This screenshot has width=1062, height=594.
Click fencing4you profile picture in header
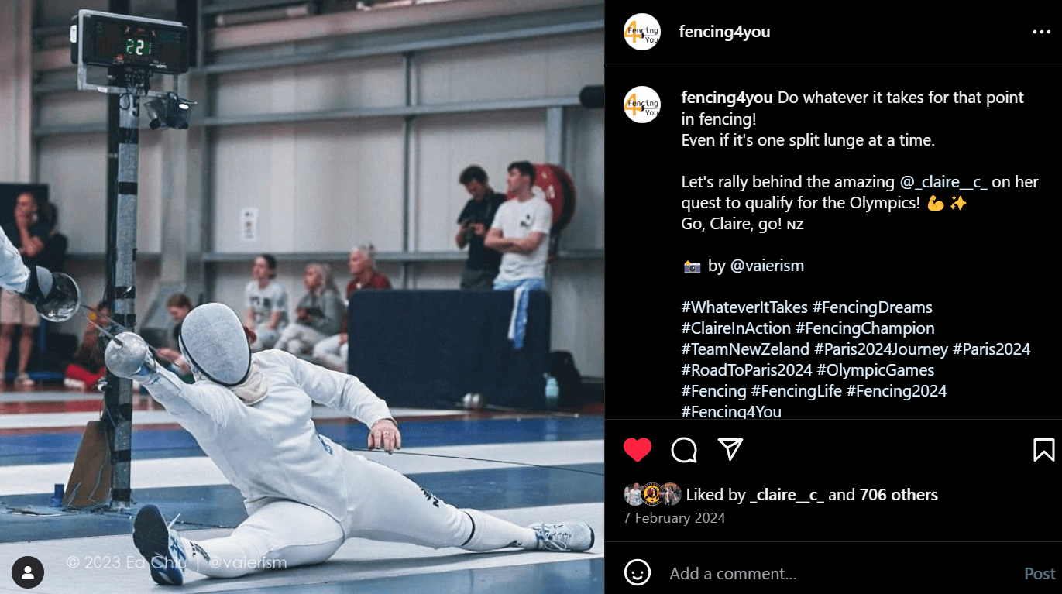(642, 32)
